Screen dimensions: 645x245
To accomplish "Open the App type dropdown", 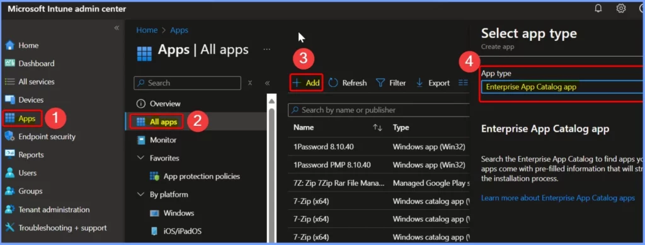I will (x=562, y=87).
